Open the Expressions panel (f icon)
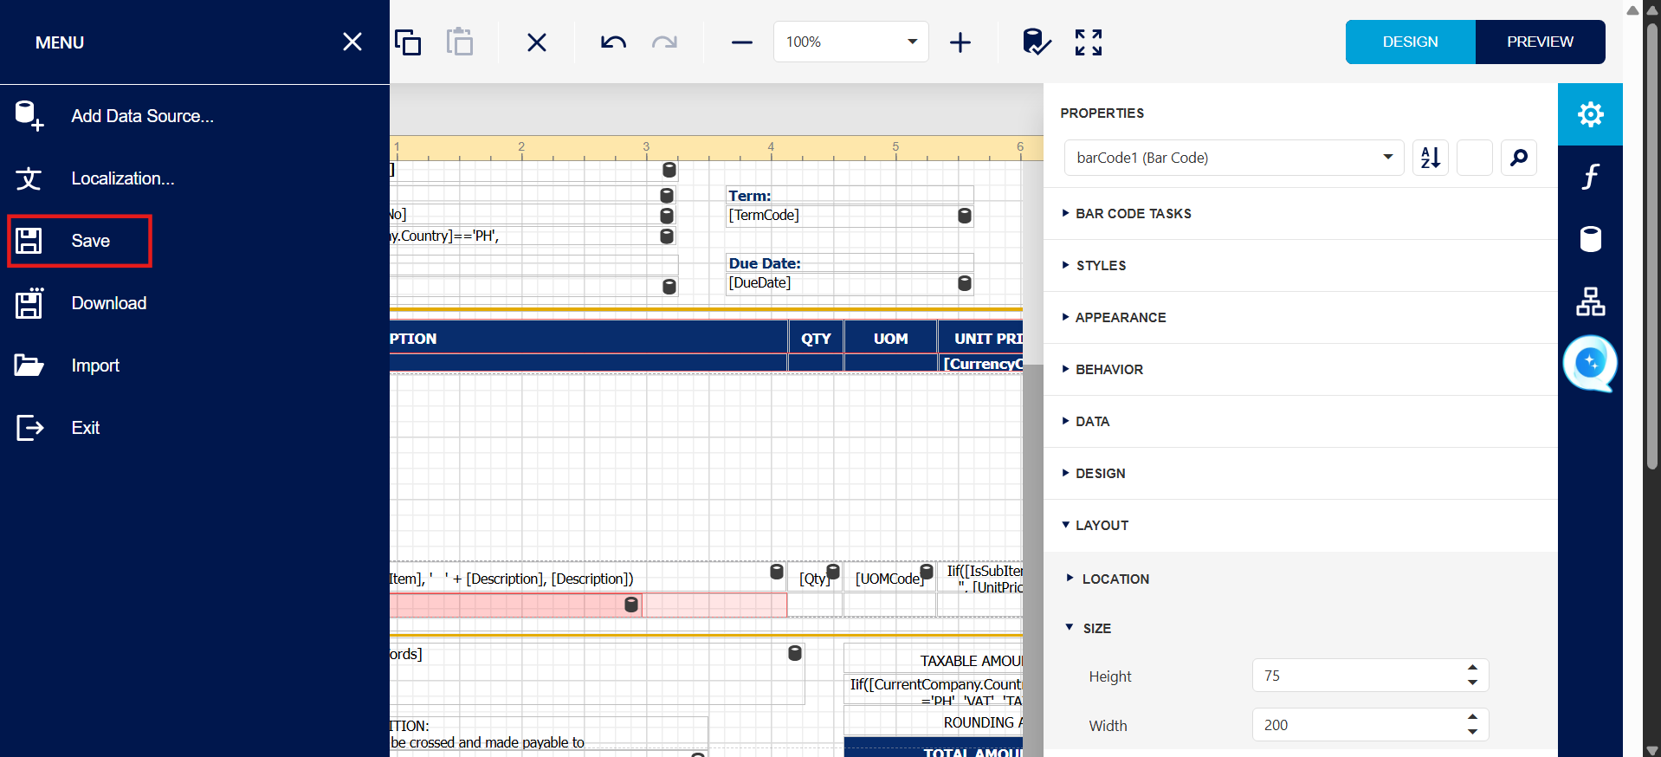1661x757 pixels. [1590, 177]
